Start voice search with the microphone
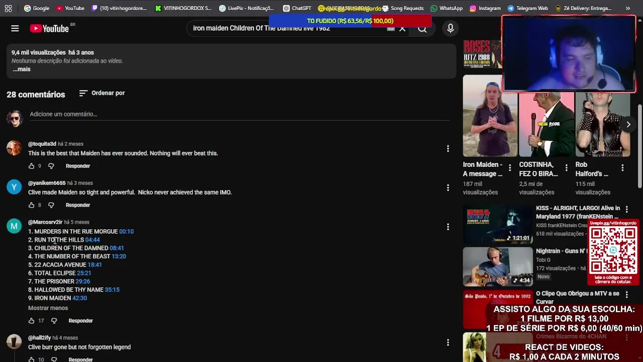The image size is (643, 362). click(x=451, y=29)
